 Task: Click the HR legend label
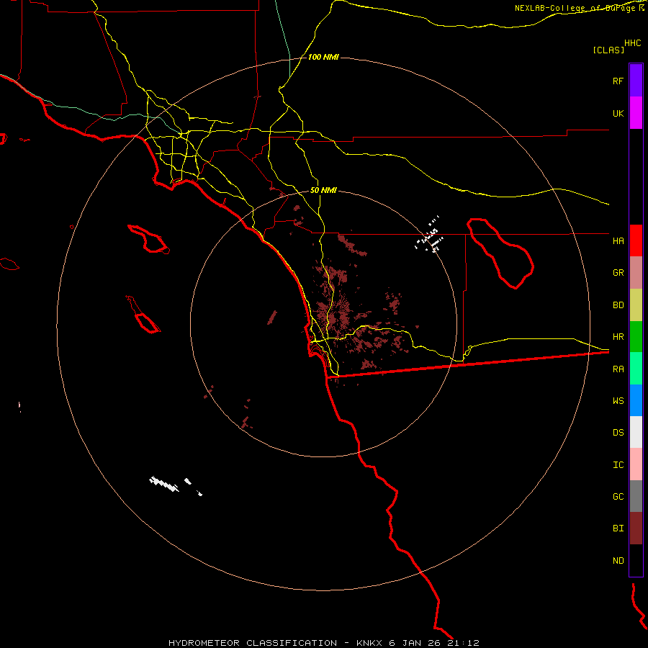point(618,337)
